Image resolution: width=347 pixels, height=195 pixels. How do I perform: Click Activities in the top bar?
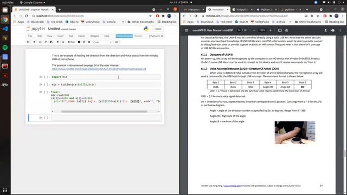tap(8, 2)
